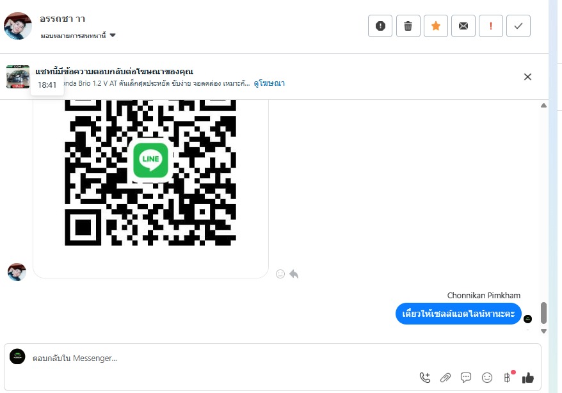Open the Honda Brio ad thumbnail
The width and height of the screenshot is (562, 393).
pyautogui.click(x=17, y=77)
